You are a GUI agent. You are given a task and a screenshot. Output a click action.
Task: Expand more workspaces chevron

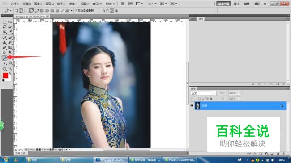(x=265, y=4)
